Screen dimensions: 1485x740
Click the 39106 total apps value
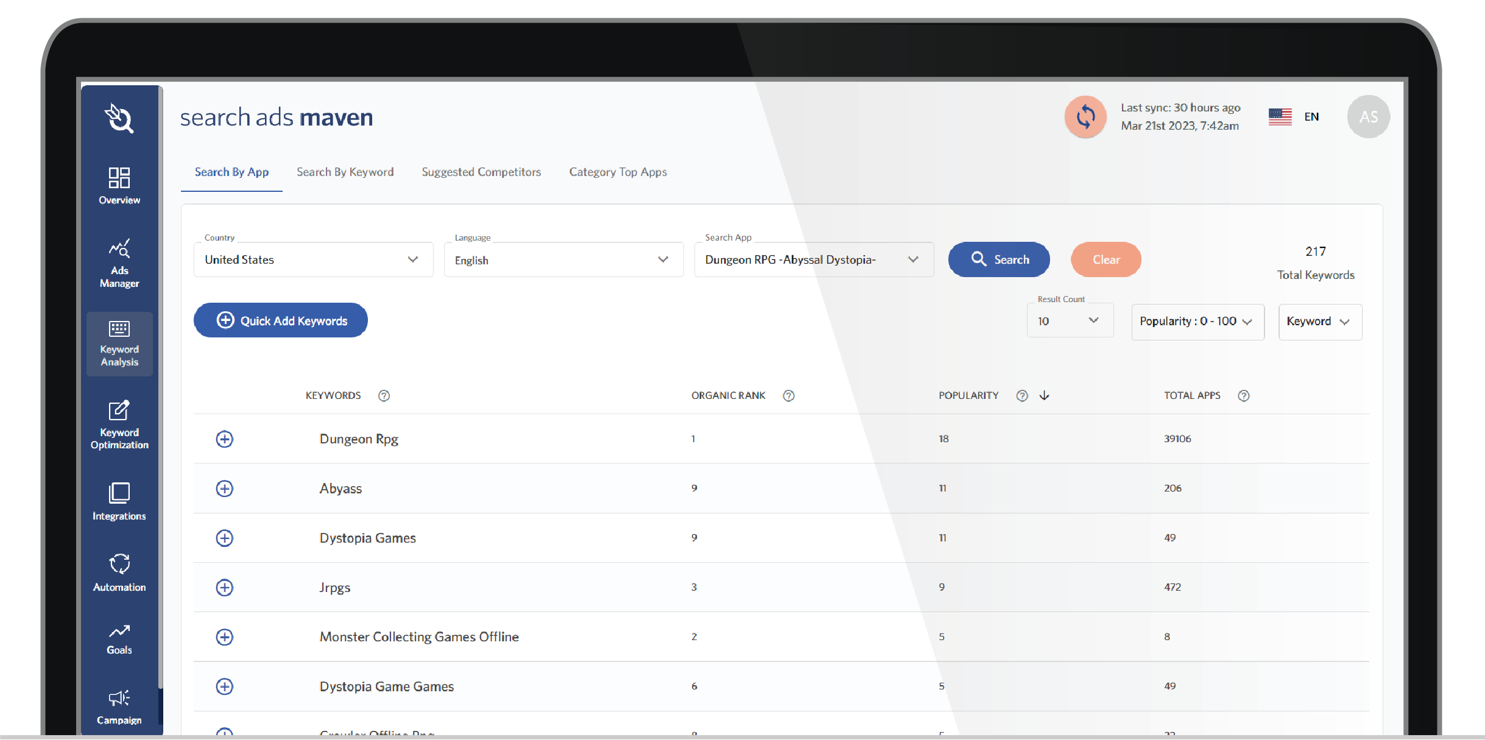pos(1177,439)
